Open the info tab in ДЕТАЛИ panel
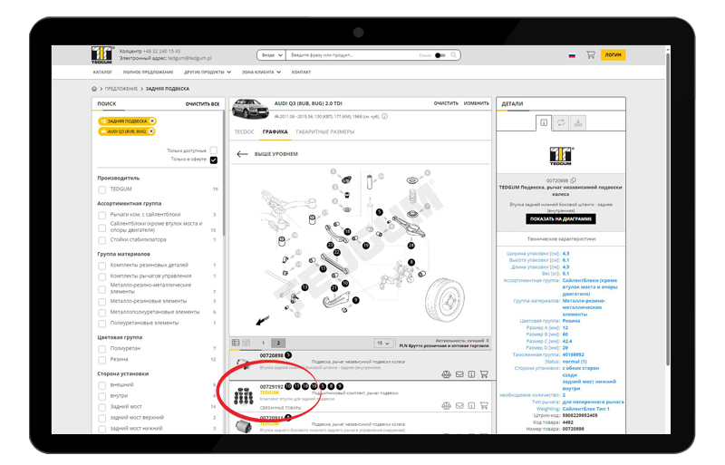 (544, 122)
